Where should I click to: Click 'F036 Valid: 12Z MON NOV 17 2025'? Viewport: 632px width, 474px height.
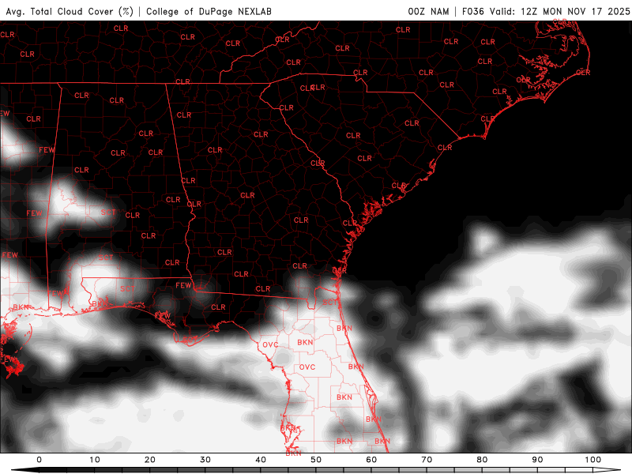click(546, 11)
